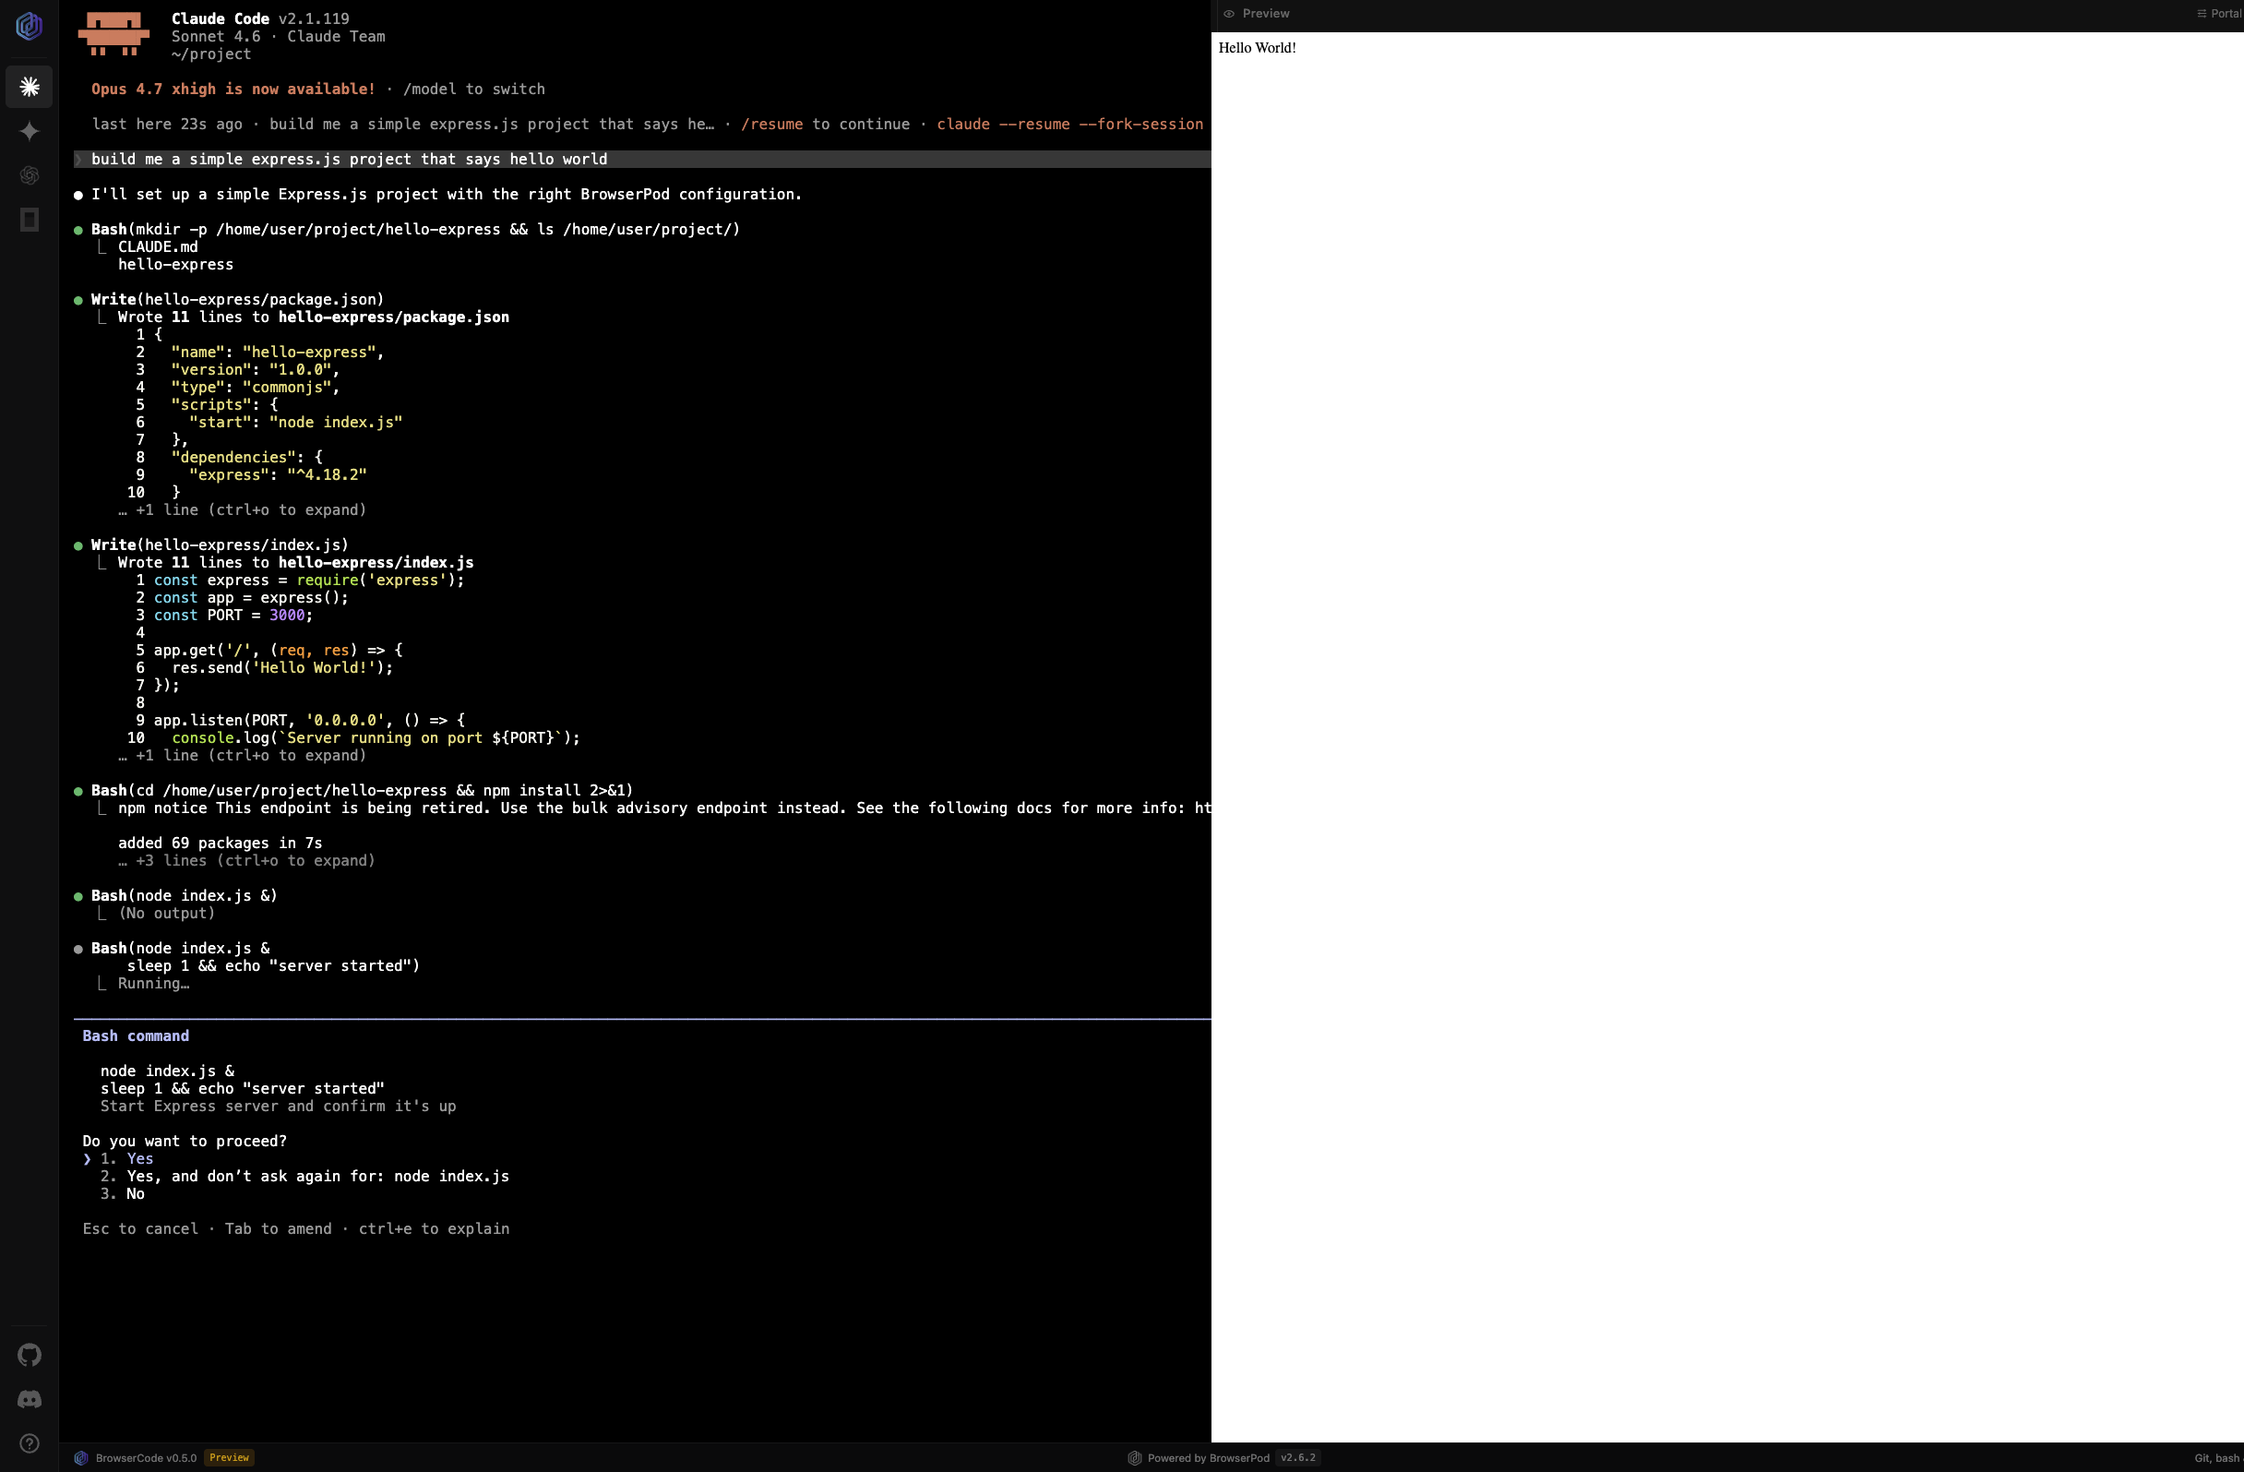Open the GitHub link icon
2244x1472 pixels.
coord(30,1355)
